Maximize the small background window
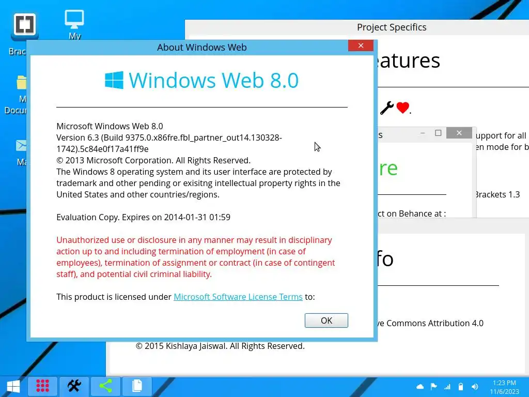The height and width of the screenshot is (397, 529). click(438, 133)
